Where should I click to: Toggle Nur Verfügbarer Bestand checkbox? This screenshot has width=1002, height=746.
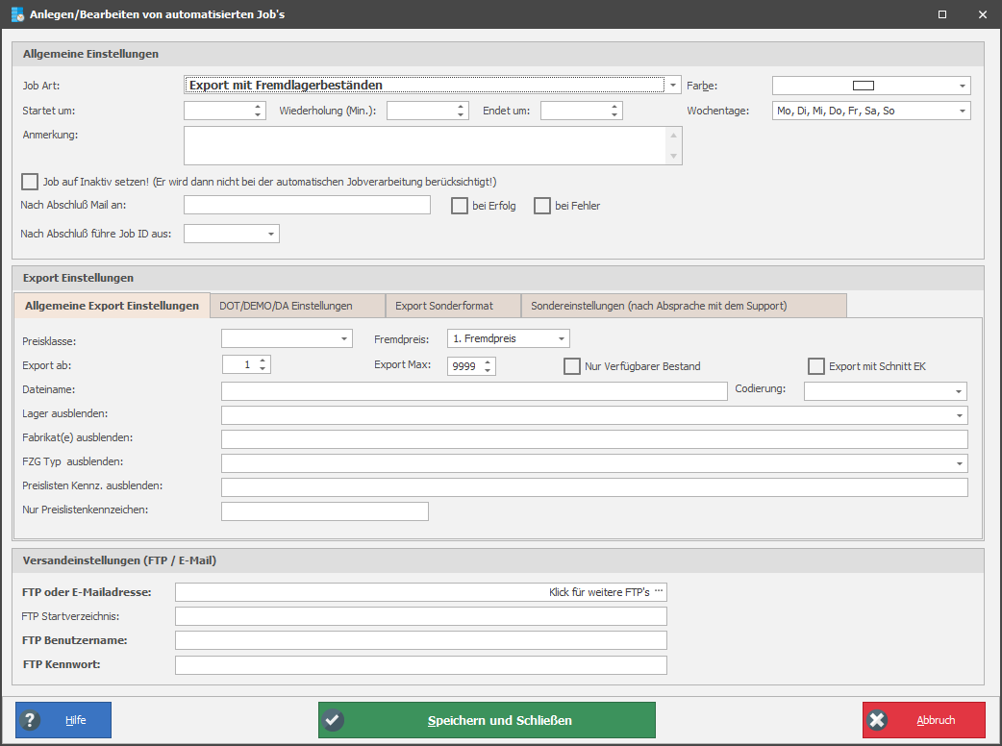coord(572,366)
